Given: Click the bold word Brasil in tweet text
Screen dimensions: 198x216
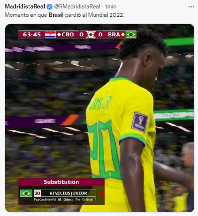Looking at the screenshot, I should click(x=56, y=15).
